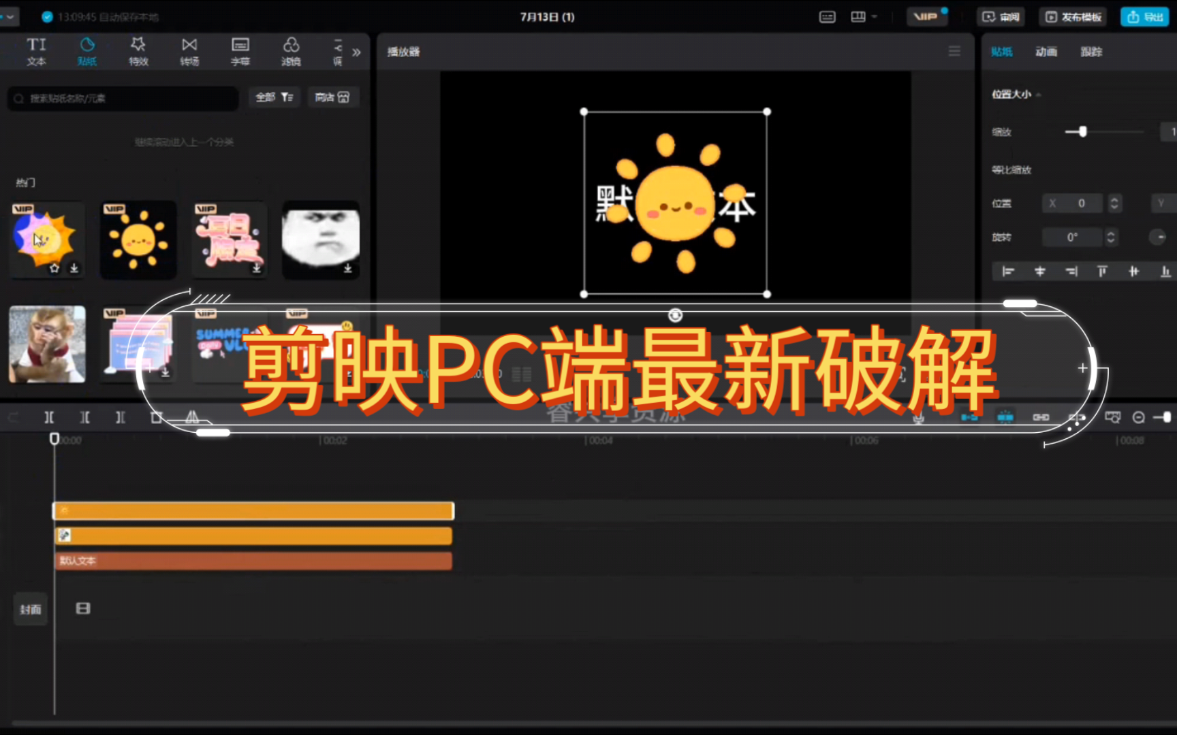Viewport: 1177px width, 735px height.
Task: Select the pink text VIP sticker
Action: coord(230,240)
